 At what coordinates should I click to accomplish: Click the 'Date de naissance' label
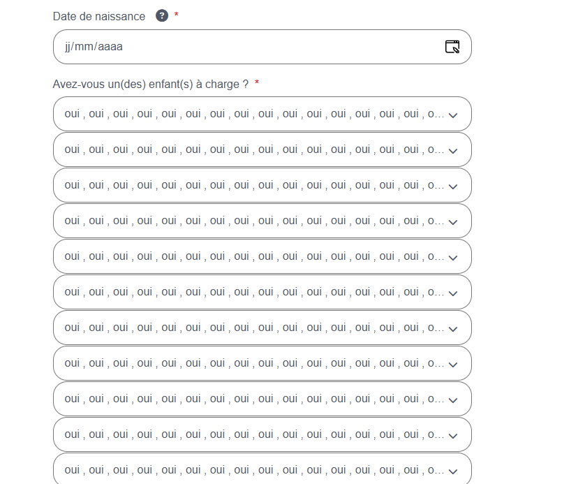pyautogui.click(x=99, y=17)
